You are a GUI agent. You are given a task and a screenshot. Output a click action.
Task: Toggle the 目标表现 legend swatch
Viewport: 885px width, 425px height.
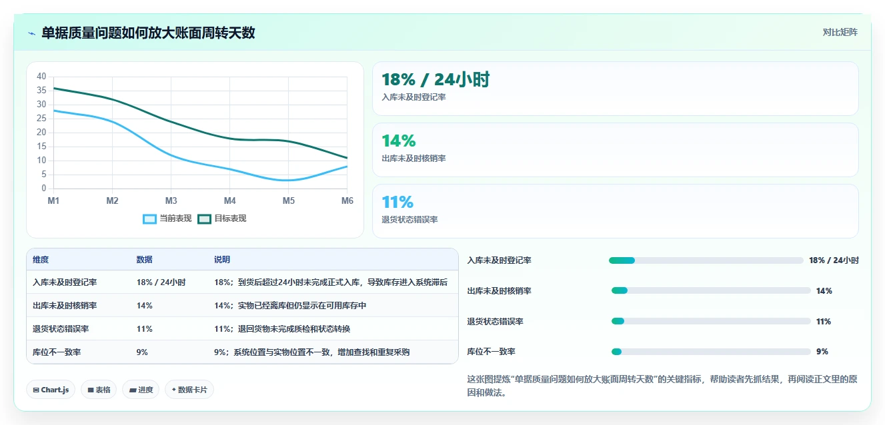[205, 218]
